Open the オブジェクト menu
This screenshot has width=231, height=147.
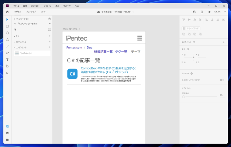(35, 6)
